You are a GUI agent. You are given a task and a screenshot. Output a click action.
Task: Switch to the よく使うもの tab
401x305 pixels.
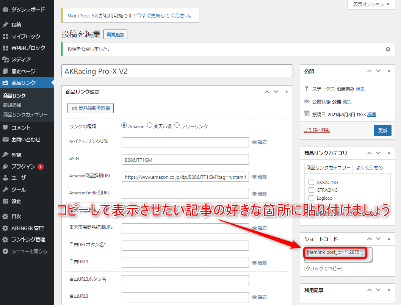pos(370,168)
